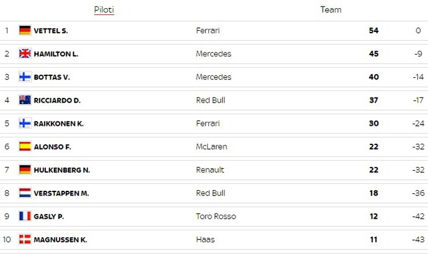Click the Danish flag beside Magnussen K.
Viewport: 428px width, 268px height.
click(25, 239)
